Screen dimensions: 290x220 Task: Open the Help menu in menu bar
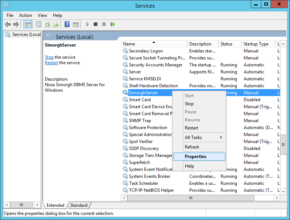coord(57,15)
